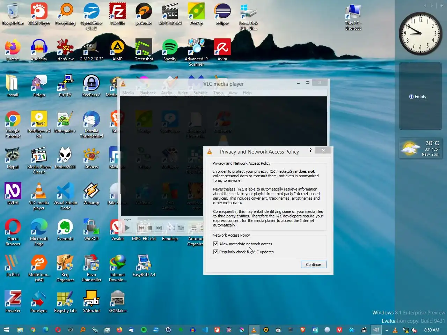Launch Firefox desktop shortcut

coord(13,50)
